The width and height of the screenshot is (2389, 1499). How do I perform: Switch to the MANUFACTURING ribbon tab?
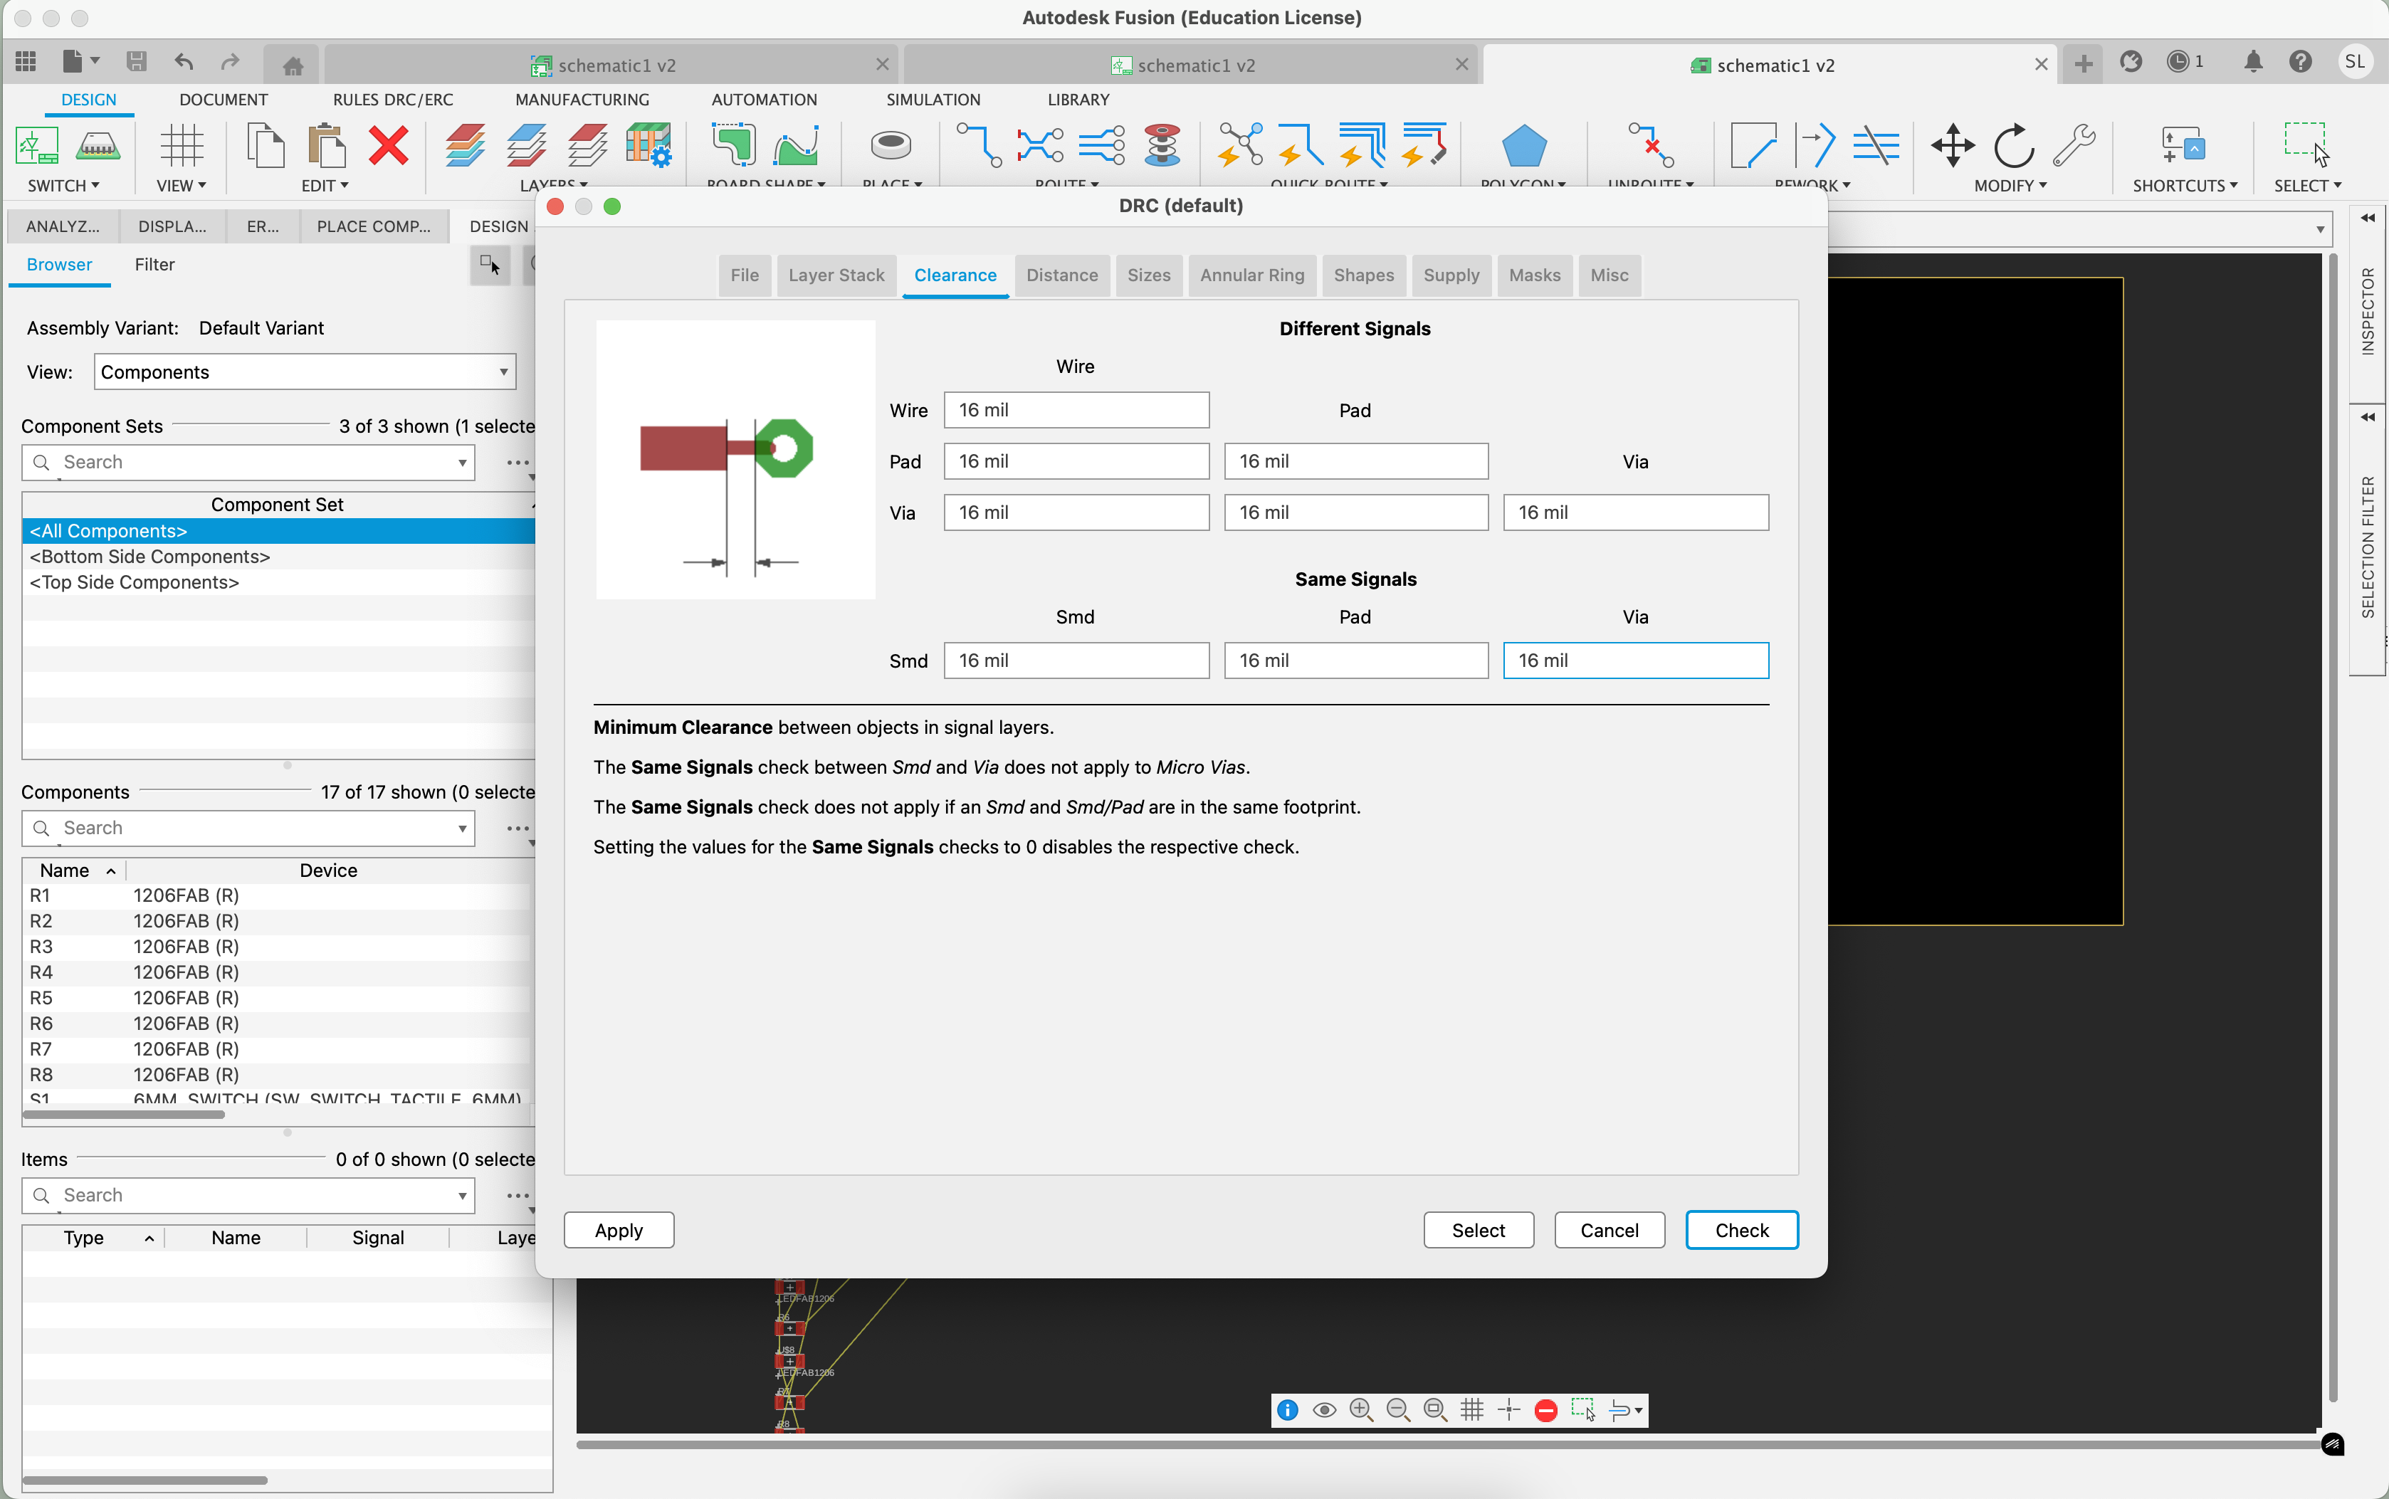click(582, 99)
